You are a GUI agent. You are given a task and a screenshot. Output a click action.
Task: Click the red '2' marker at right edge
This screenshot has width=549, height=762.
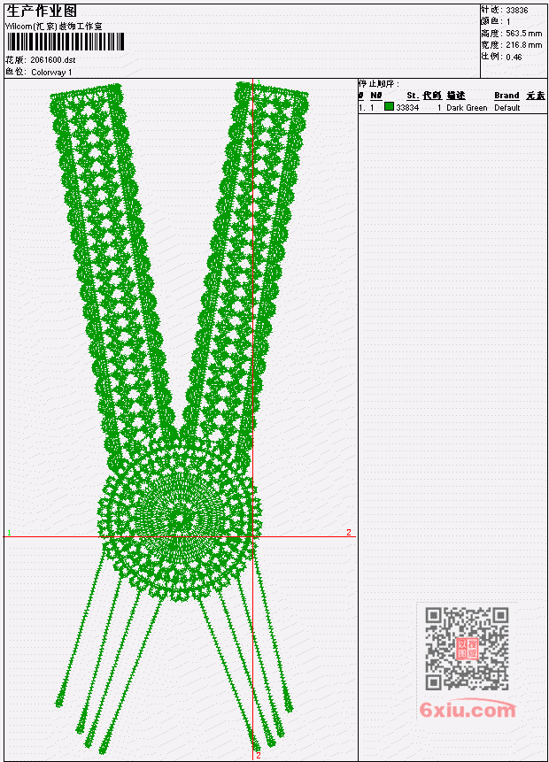tap(349, 533)
